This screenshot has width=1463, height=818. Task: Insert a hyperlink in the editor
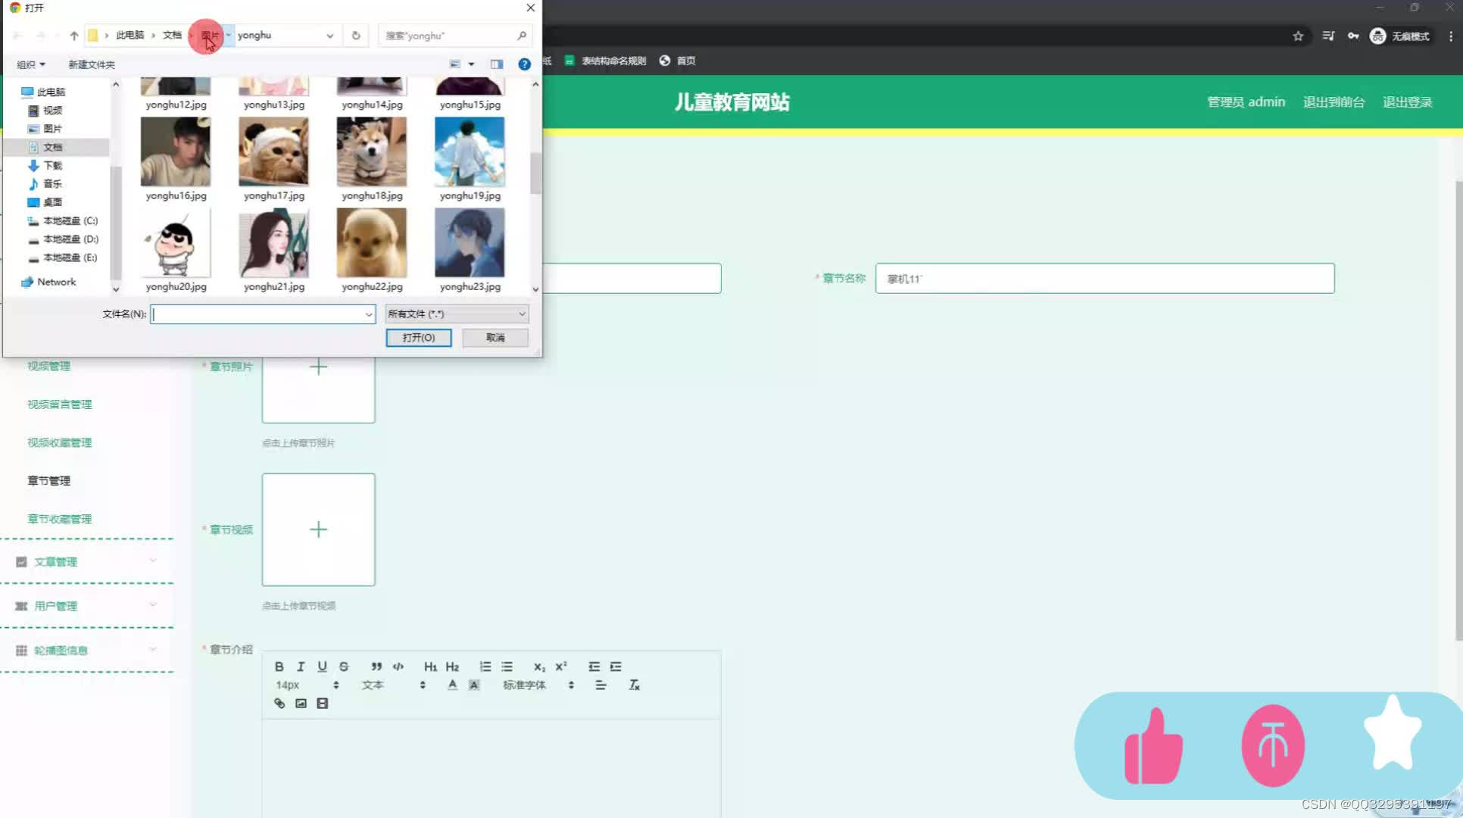(x=279, y=704)
